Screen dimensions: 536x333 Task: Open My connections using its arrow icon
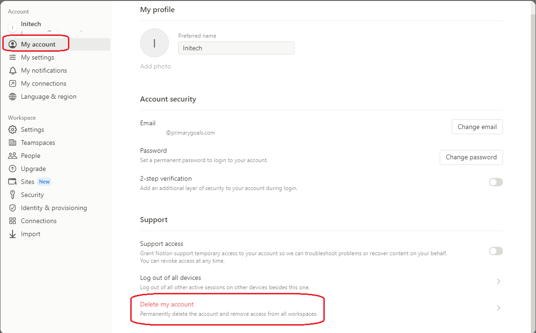13,83
